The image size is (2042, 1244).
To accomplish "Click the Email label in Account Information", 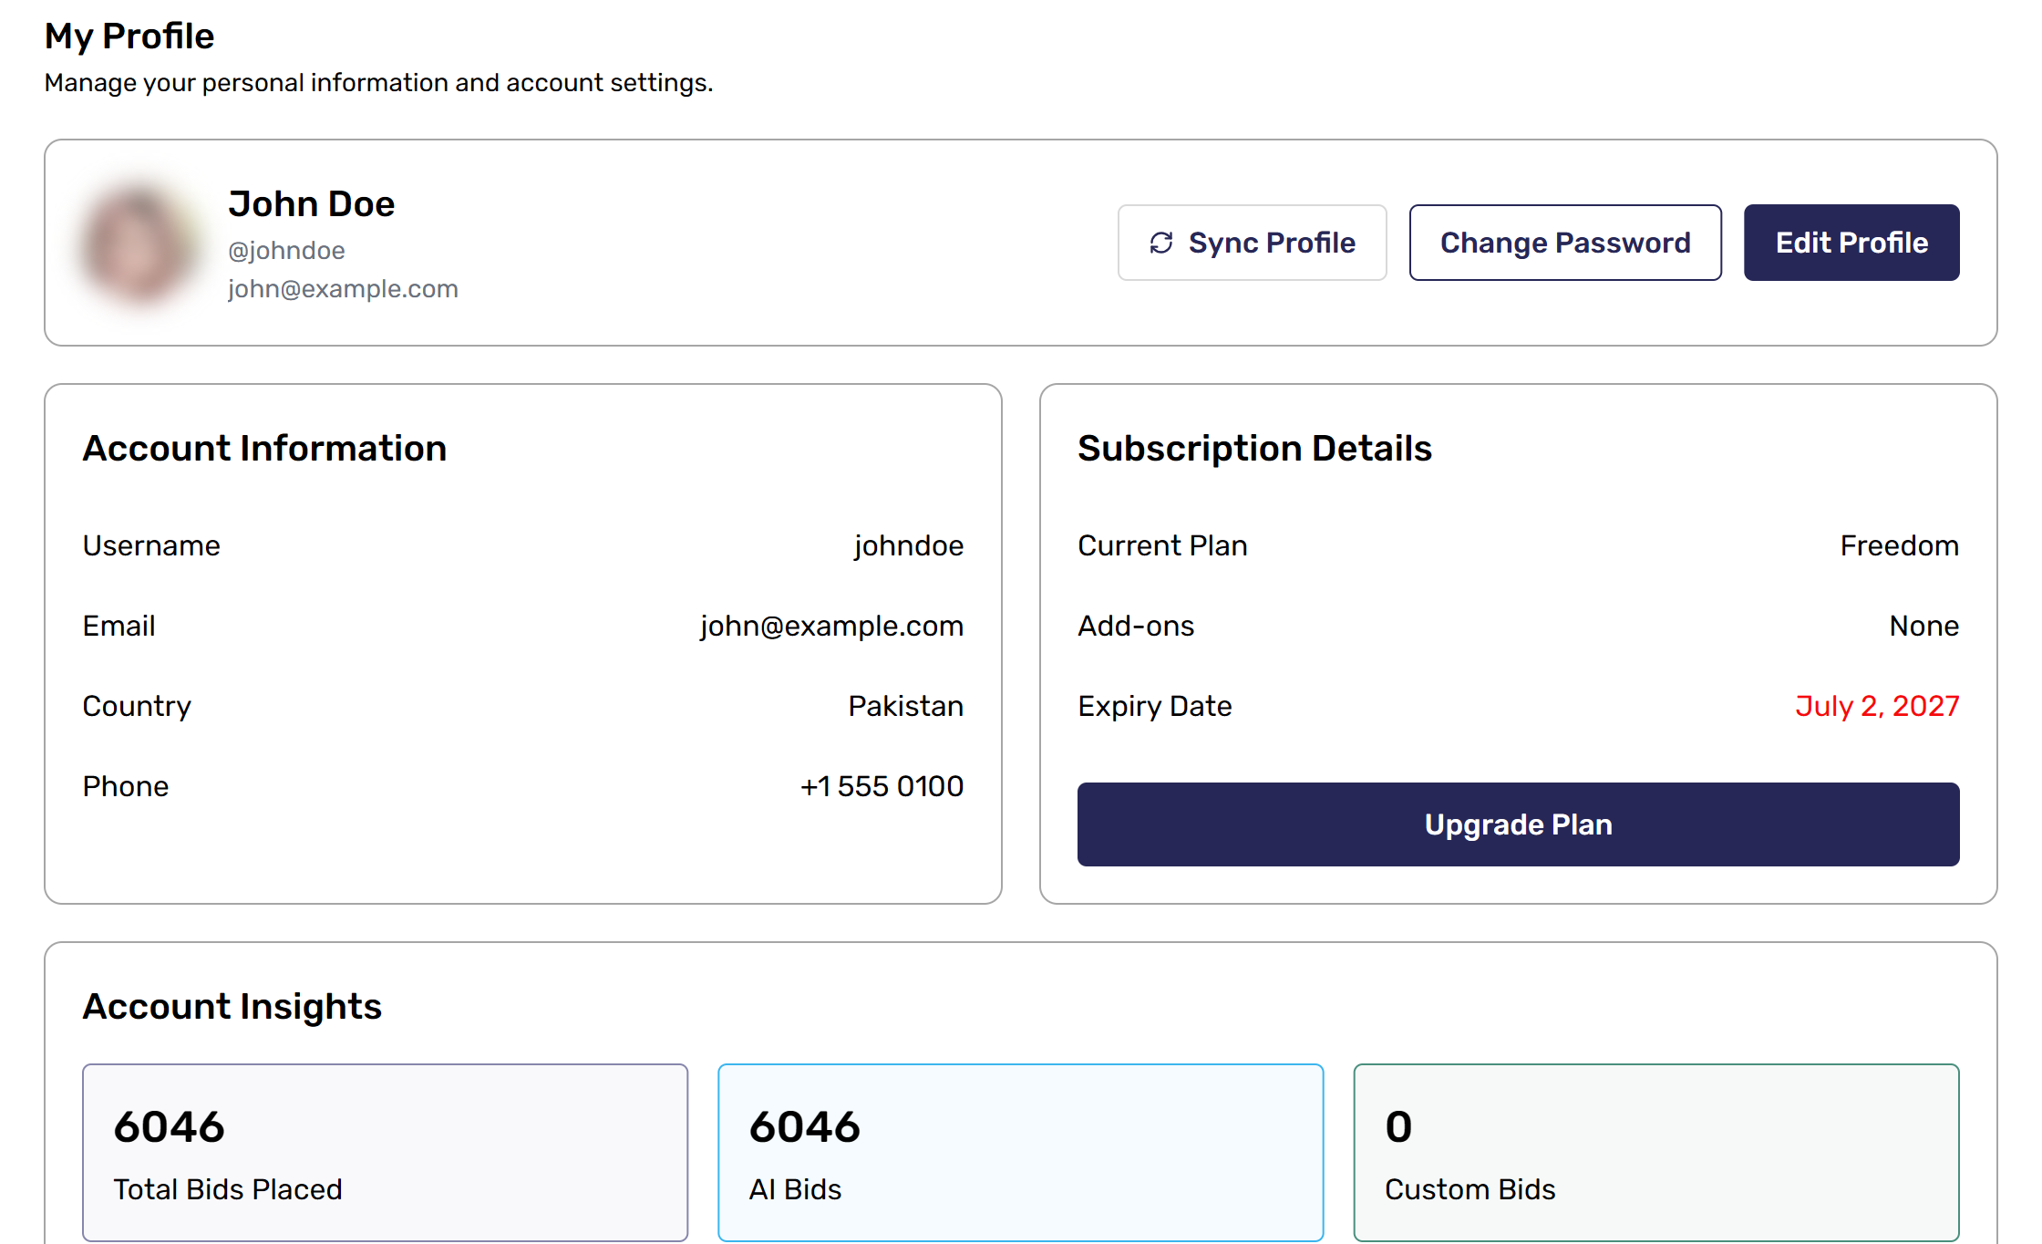I will (x=119, y=626).
